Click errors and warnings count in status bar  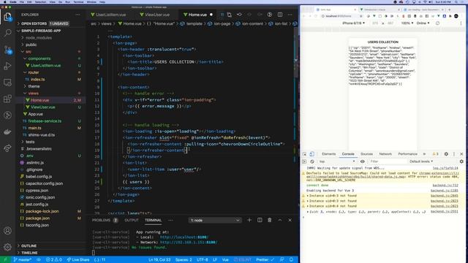(54, 260)
